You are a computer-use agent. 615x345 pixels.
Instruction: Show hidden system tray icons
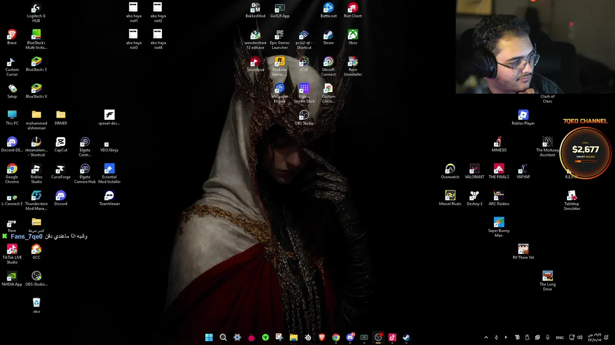tap(486, 337)
